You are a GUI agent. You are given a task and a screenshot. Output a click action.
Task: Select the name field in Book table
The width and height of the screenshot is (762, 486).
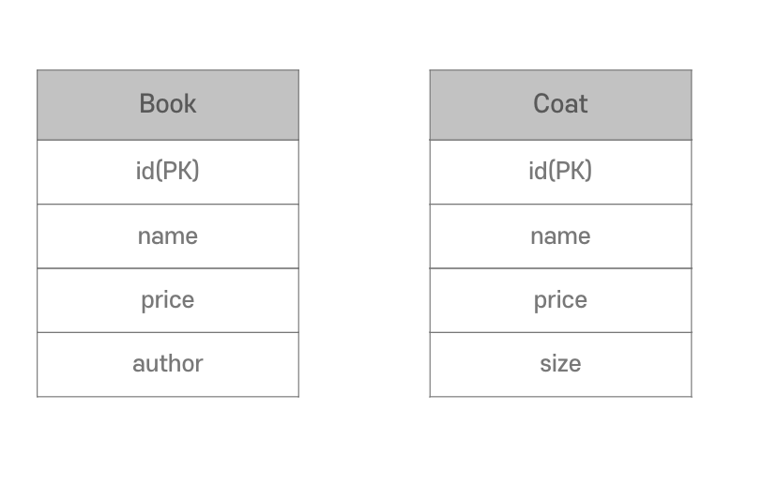(168, 236)
